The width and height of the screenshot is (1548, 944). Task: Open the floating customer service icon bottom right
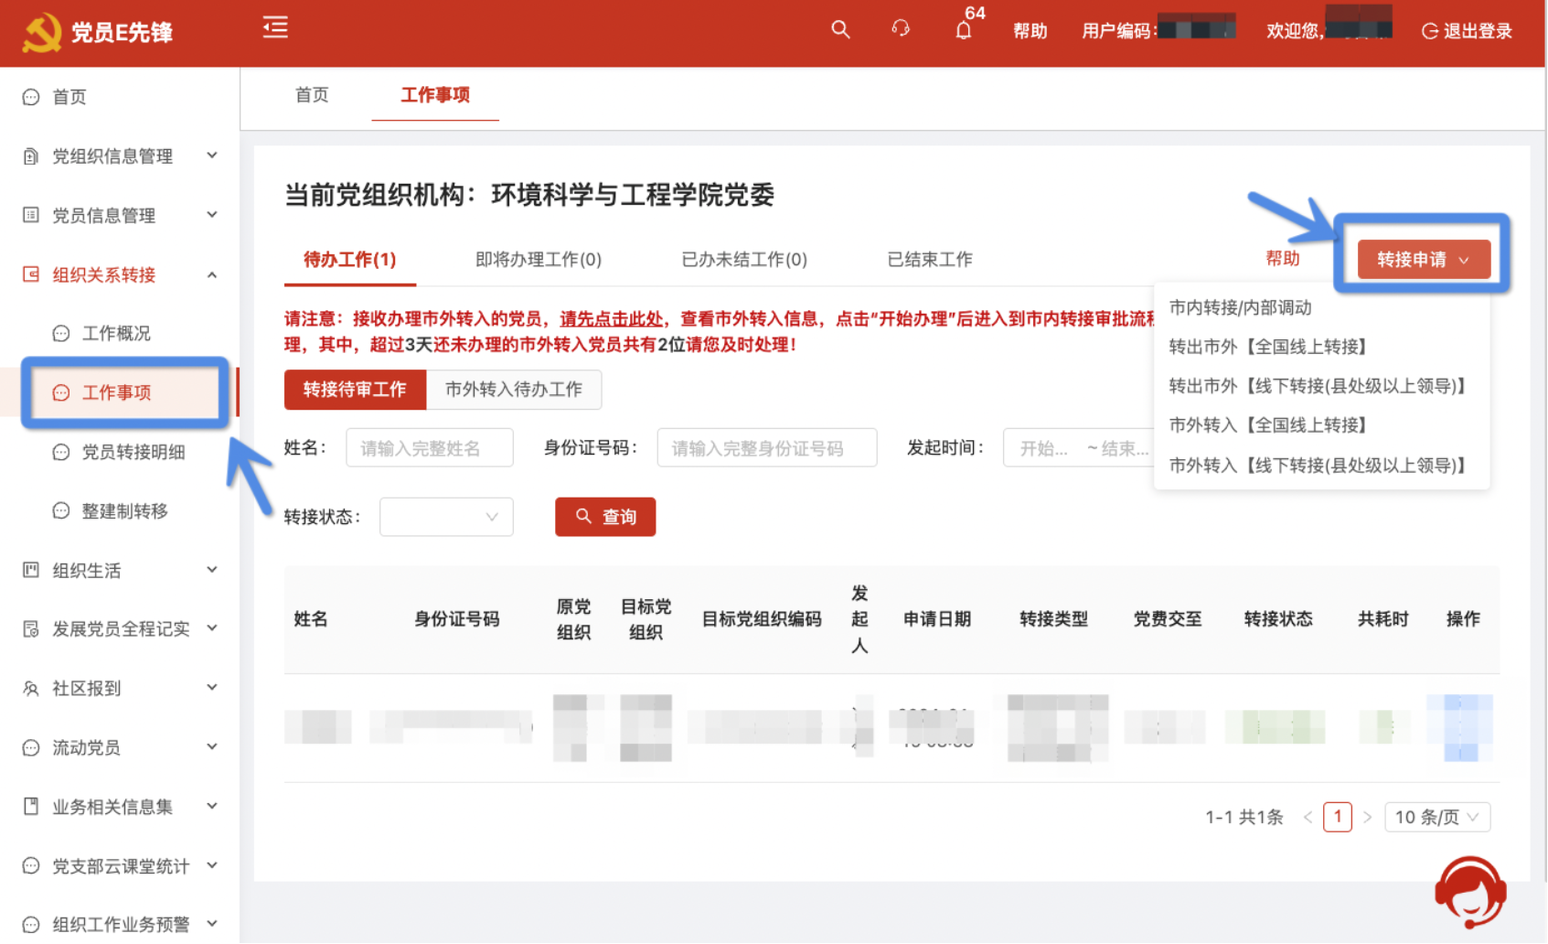pyautogui.click(x=1469, y=893)
